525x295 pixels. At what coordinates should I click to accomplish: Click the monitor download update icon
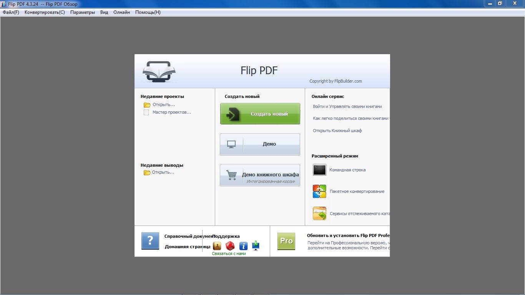coord(256,246)
